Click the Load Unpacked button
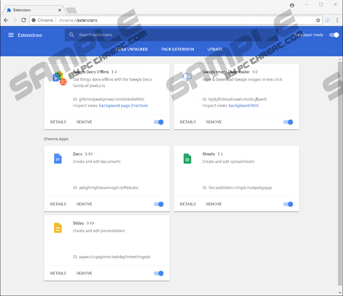343x296 pixels. [131, 49]
